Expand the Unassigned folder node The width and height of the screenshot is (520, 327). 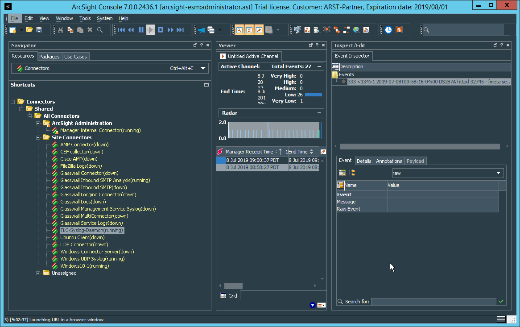[x=38, y=273]
